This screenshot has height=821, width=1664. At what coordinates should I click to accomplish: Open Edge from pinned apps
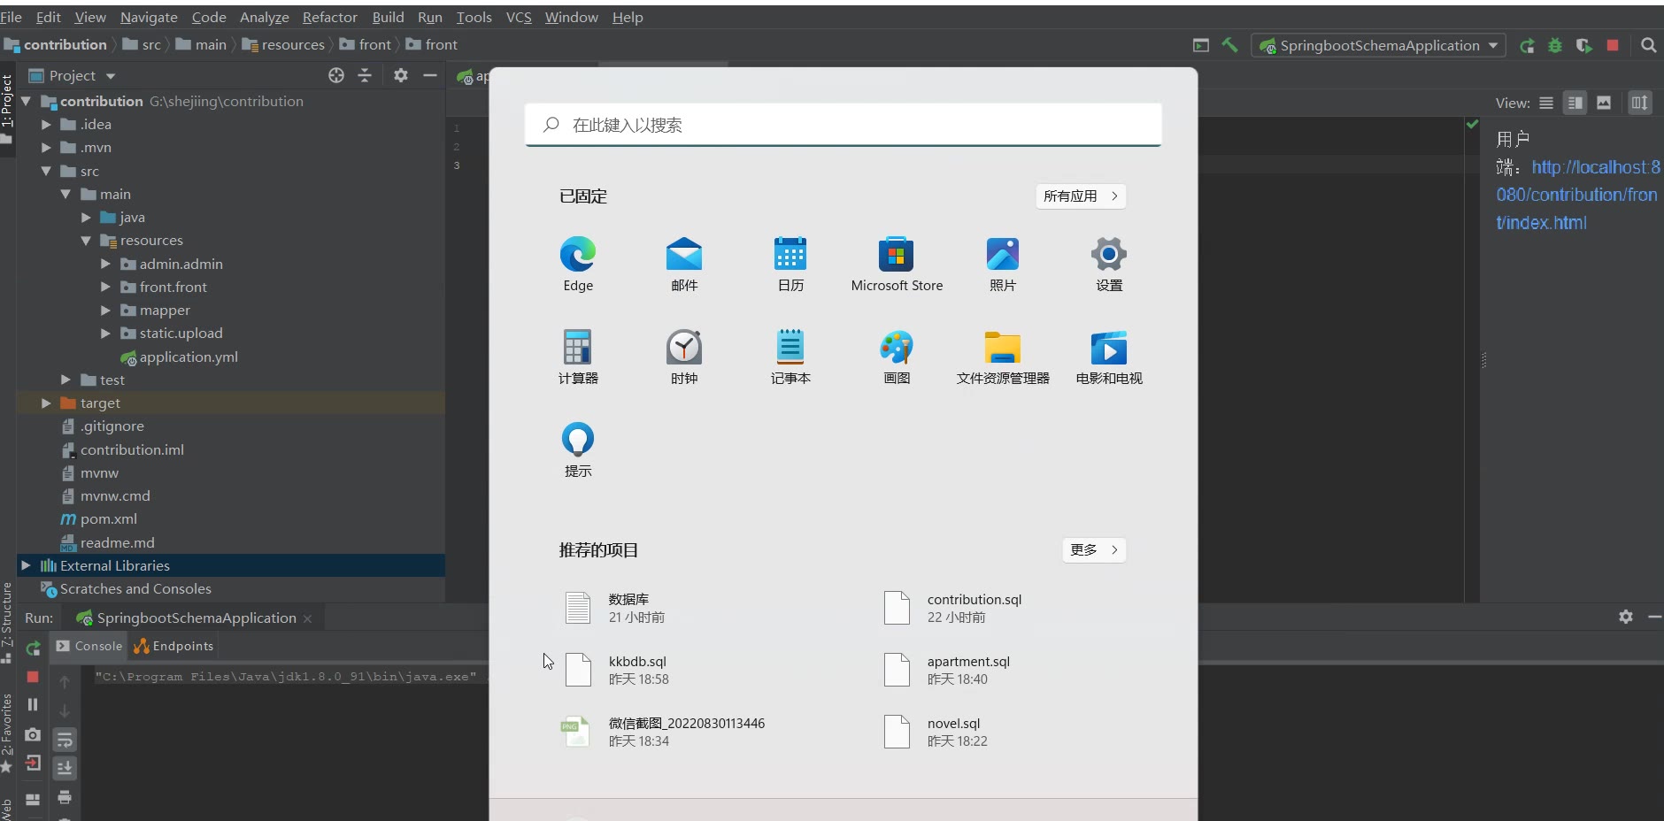pyautogui.click(x=578, y=264)
